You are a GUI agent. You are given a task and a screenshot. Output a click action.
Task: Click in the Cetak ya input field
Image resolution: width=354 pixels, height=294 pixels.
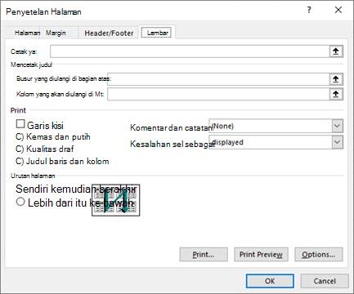click(x=190, y=51)
